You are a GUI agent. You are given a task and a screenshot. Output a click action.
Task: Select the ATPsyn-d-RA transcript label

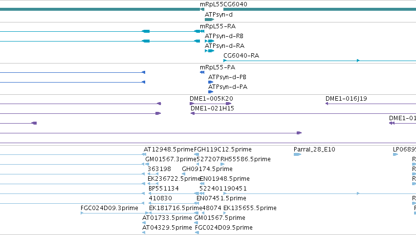(x=225, y=46)
